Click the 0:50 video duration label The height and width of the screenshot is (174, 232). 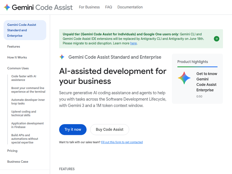199,97
